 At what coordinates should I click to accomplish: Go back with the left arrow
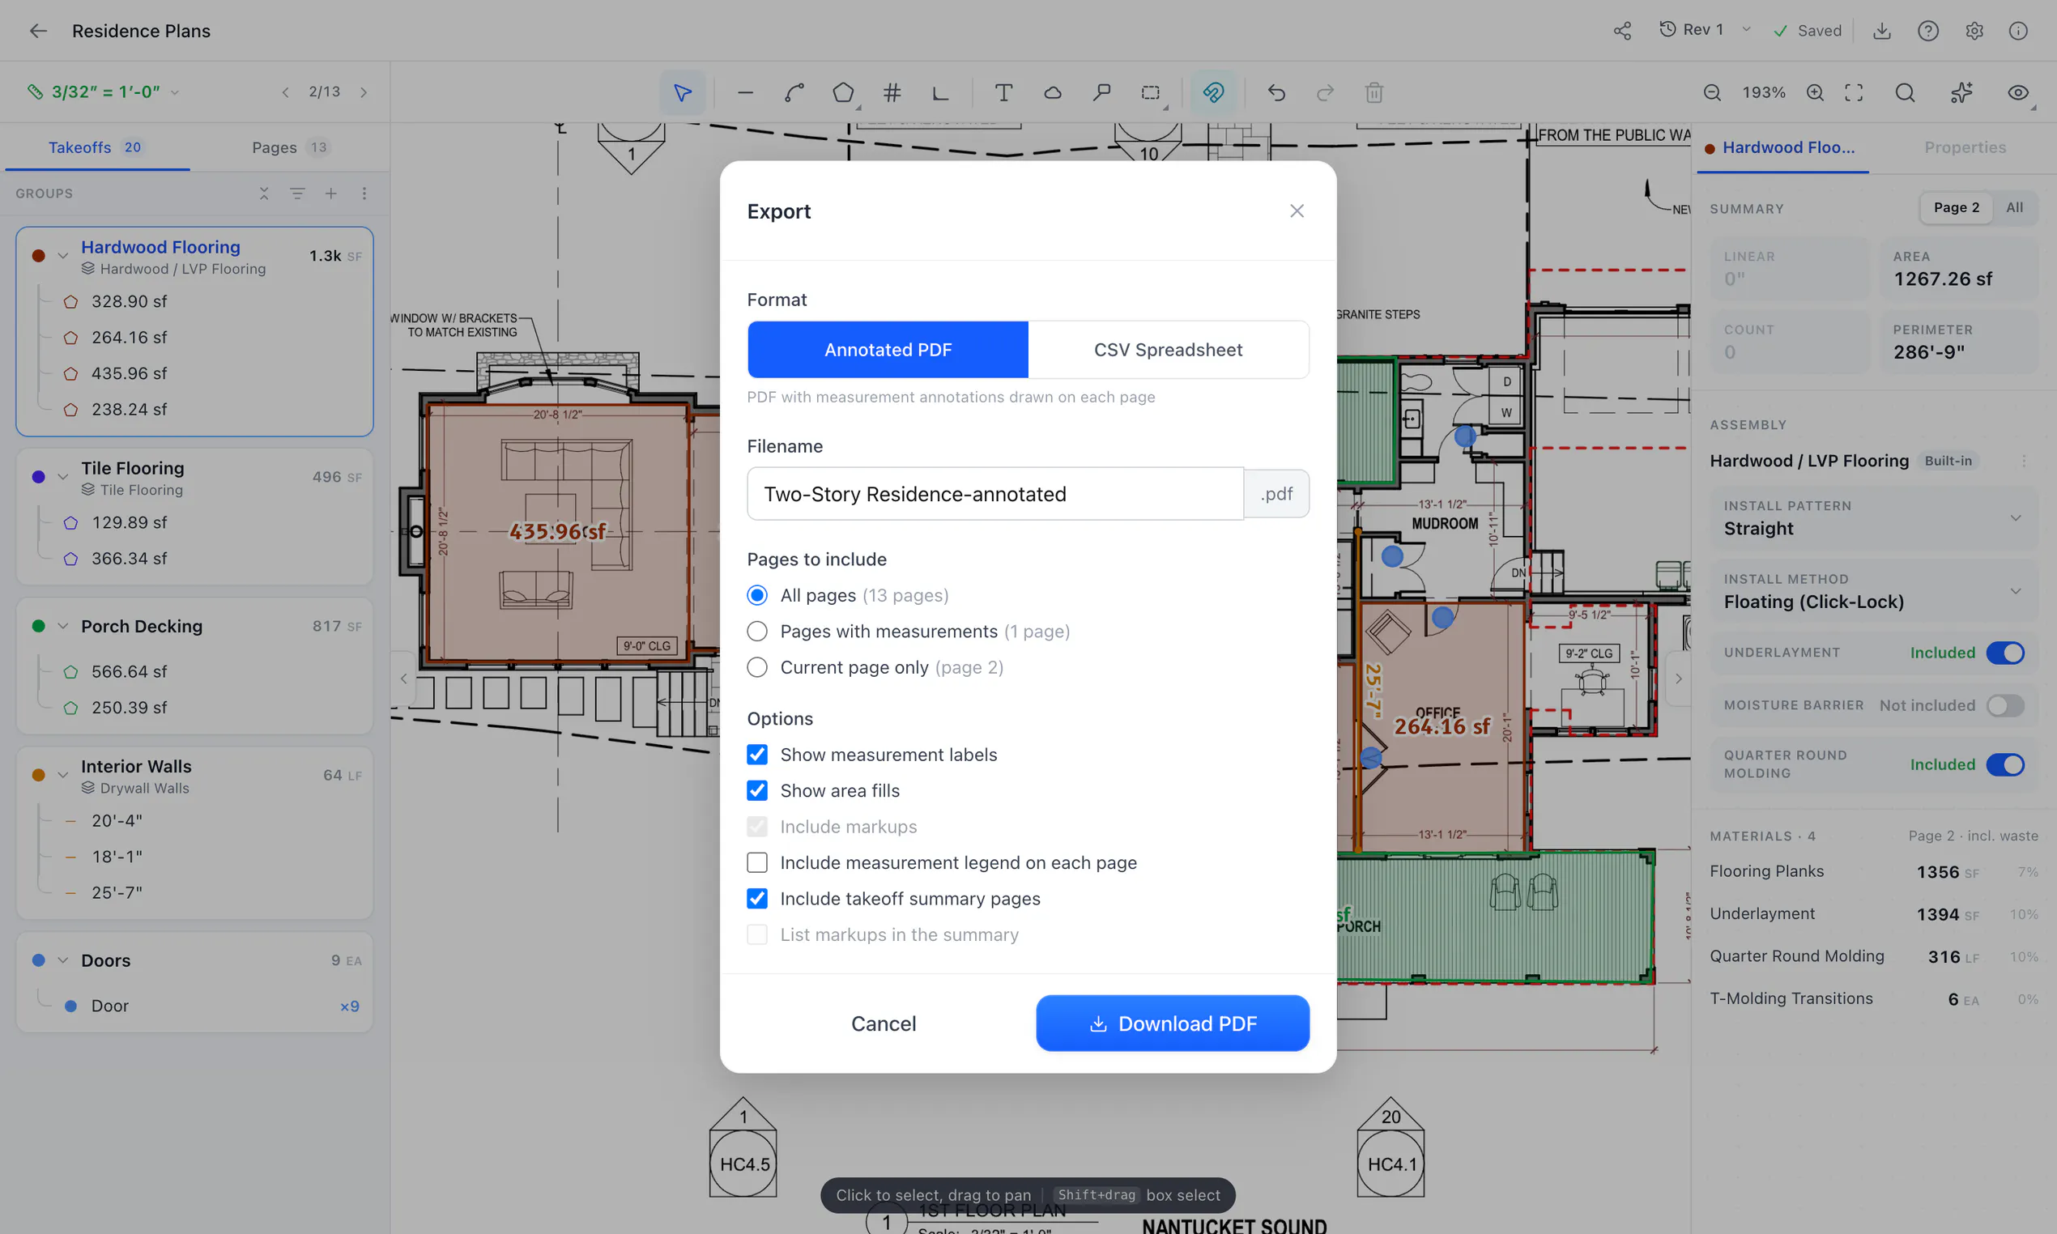[38, 31]
